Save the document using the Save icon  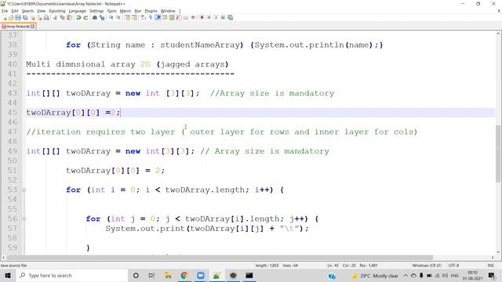(18, 17)
